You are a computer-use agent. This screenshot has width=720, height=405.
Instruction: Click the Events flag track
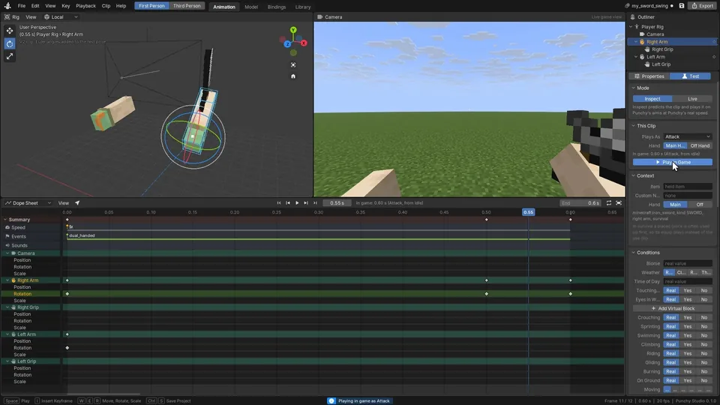(x=7, y=236)
